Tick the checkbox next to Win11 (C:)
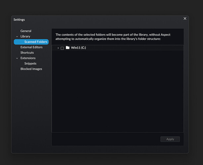 62,48
